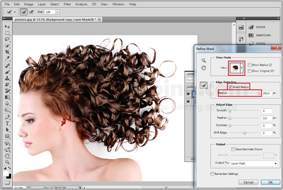Click the Shift Edge slider handle
The width and height of the screenshot is (283, 190).
[x=244, y=133]
